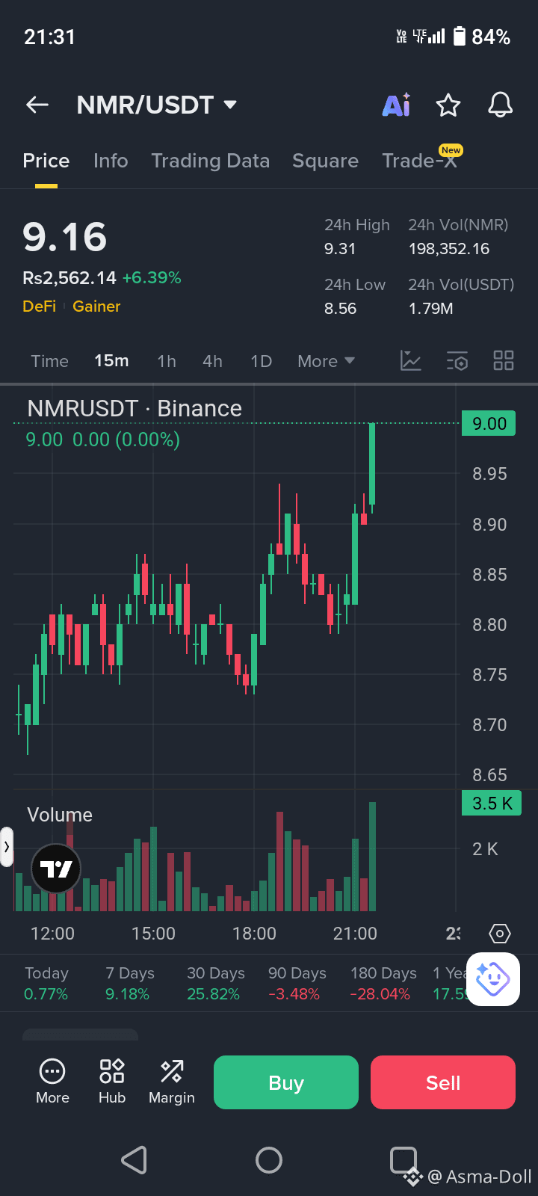This screenshot has height=1196, width=538.
Task: Set a price alert bell
Action: 501,105
